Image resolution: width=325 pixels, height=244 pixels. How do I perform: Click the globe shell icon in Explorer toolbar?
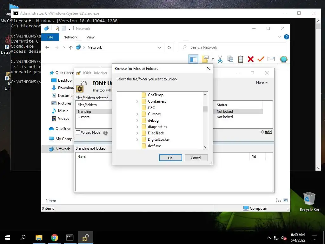[283, 59]
